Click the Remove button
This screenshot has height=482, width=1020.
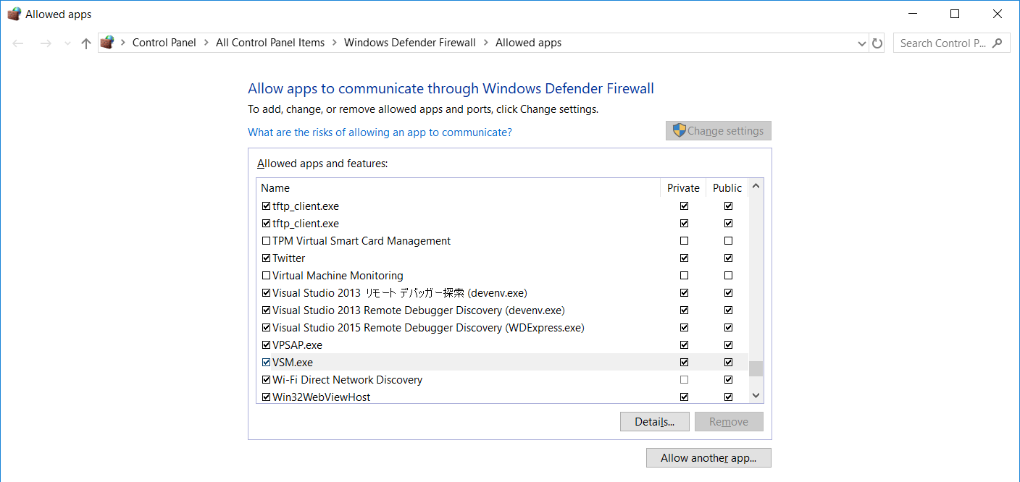pos(729,421)
